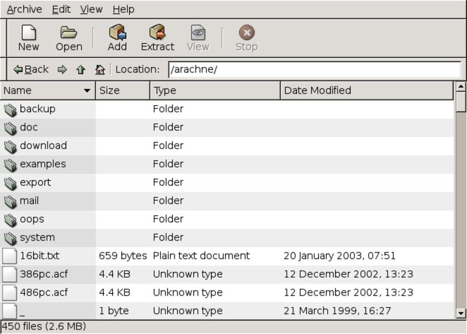Open the Edit menu
This screenshot has width=467, height=334.
click(61, 9)
